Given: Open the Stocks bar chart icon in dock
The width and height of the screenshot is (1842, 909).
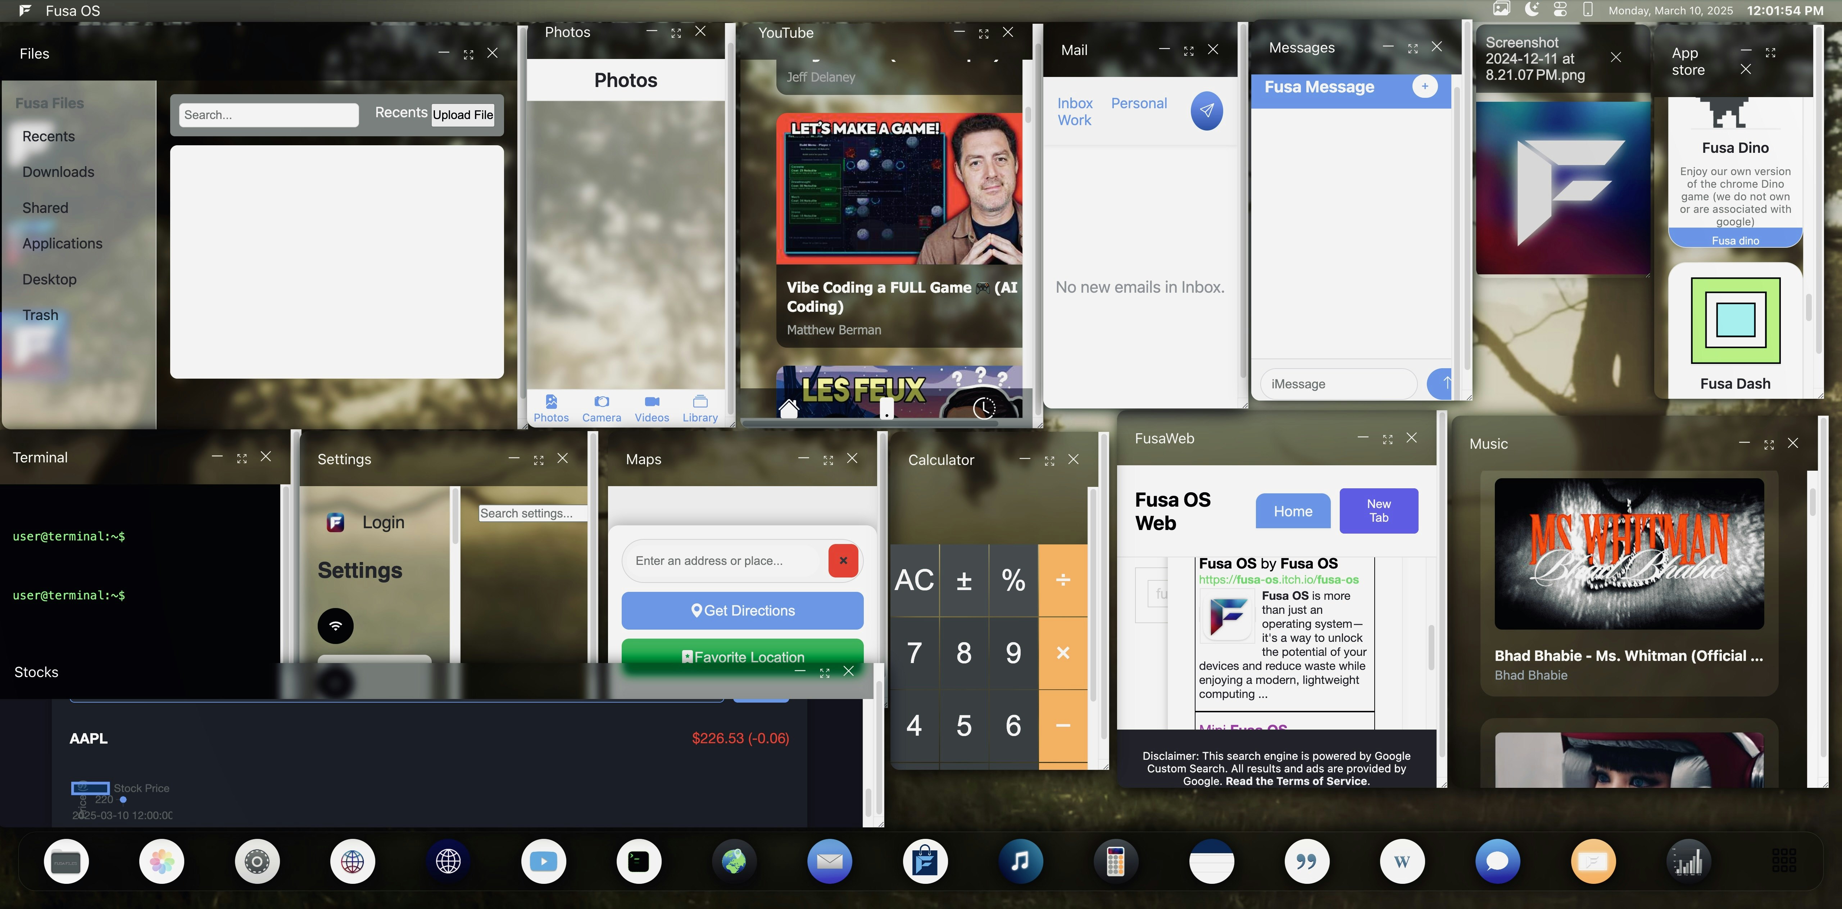Looking at the screenshot, I should (x=1688, y=861).
